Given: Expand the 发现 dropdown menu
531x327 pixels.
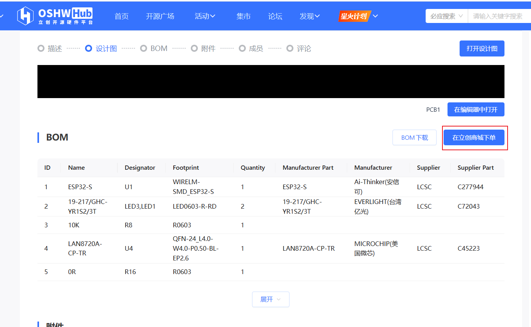Looking at the screenshot, I should pos(310,16).
